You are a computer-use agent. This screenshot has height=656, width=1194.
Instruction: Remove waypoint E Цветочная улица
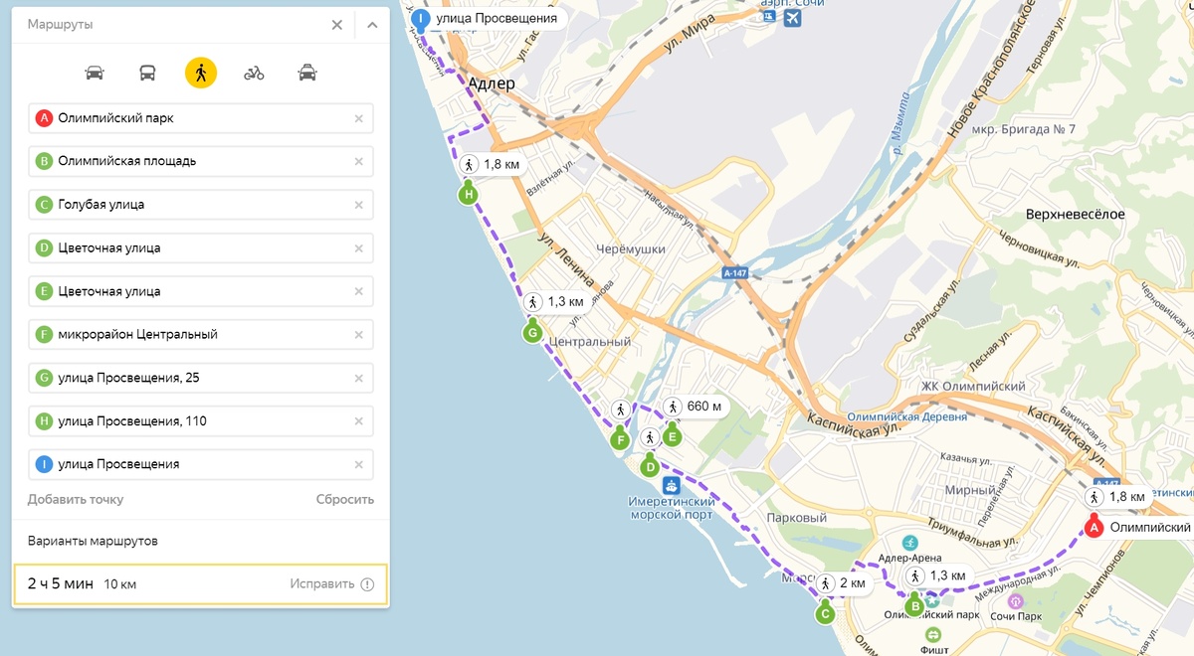(x=359, y=291)
